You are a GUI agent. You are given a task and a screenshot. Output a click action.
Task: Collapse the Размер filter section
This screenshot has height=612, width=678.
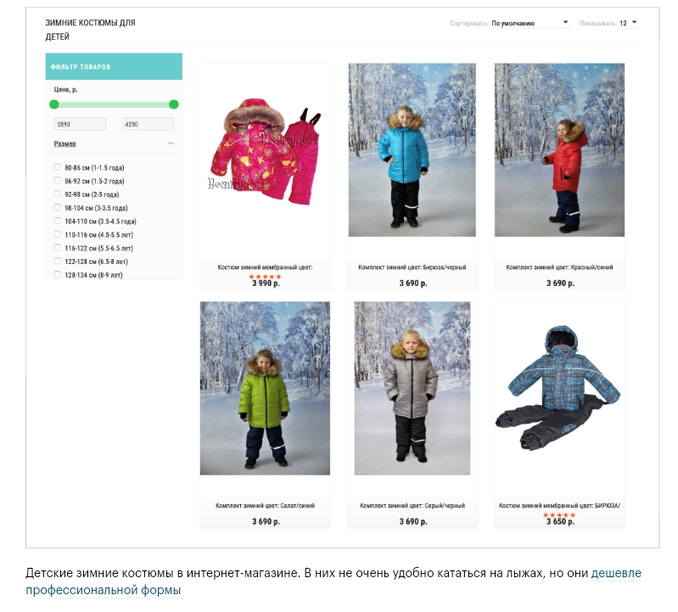click(171, 143)
